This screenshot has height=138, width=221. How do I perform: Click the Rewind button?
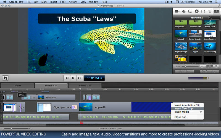(67, 78)
